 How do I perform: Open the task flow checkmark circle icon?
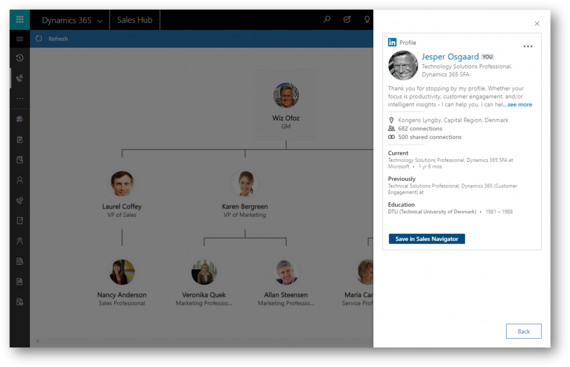[x=347, y=20]
